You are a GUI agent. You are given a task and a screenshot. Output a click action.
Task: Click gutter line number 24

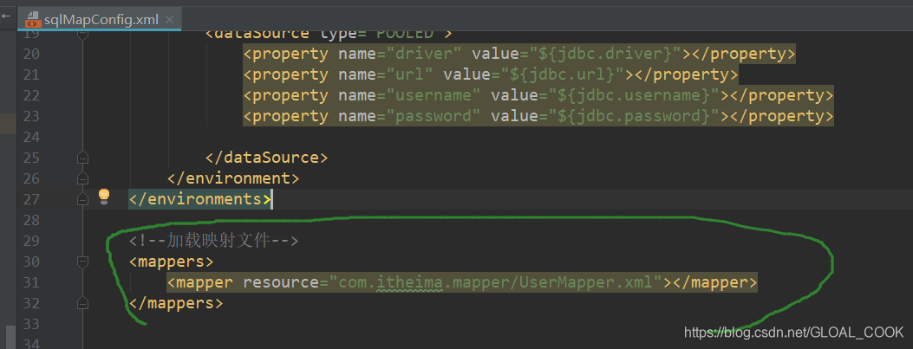31,138
